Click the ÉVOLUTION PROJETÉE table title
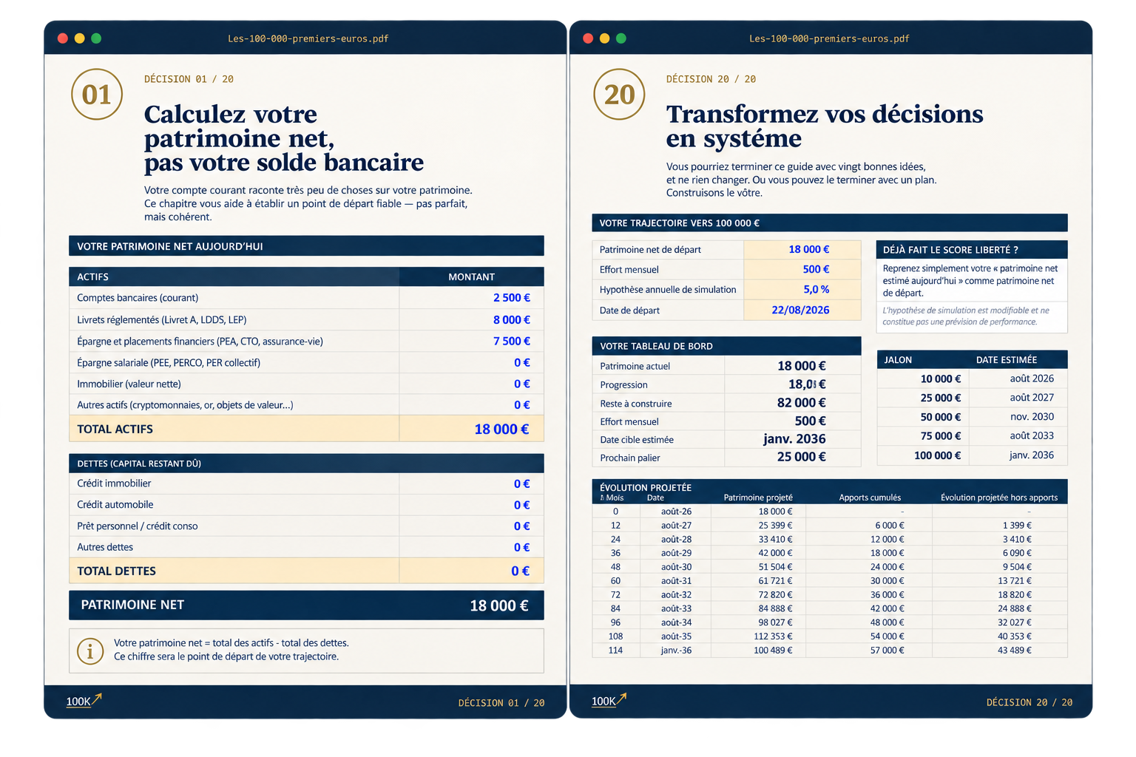This screenshot has height=757, width=1136. click(646, 487)
